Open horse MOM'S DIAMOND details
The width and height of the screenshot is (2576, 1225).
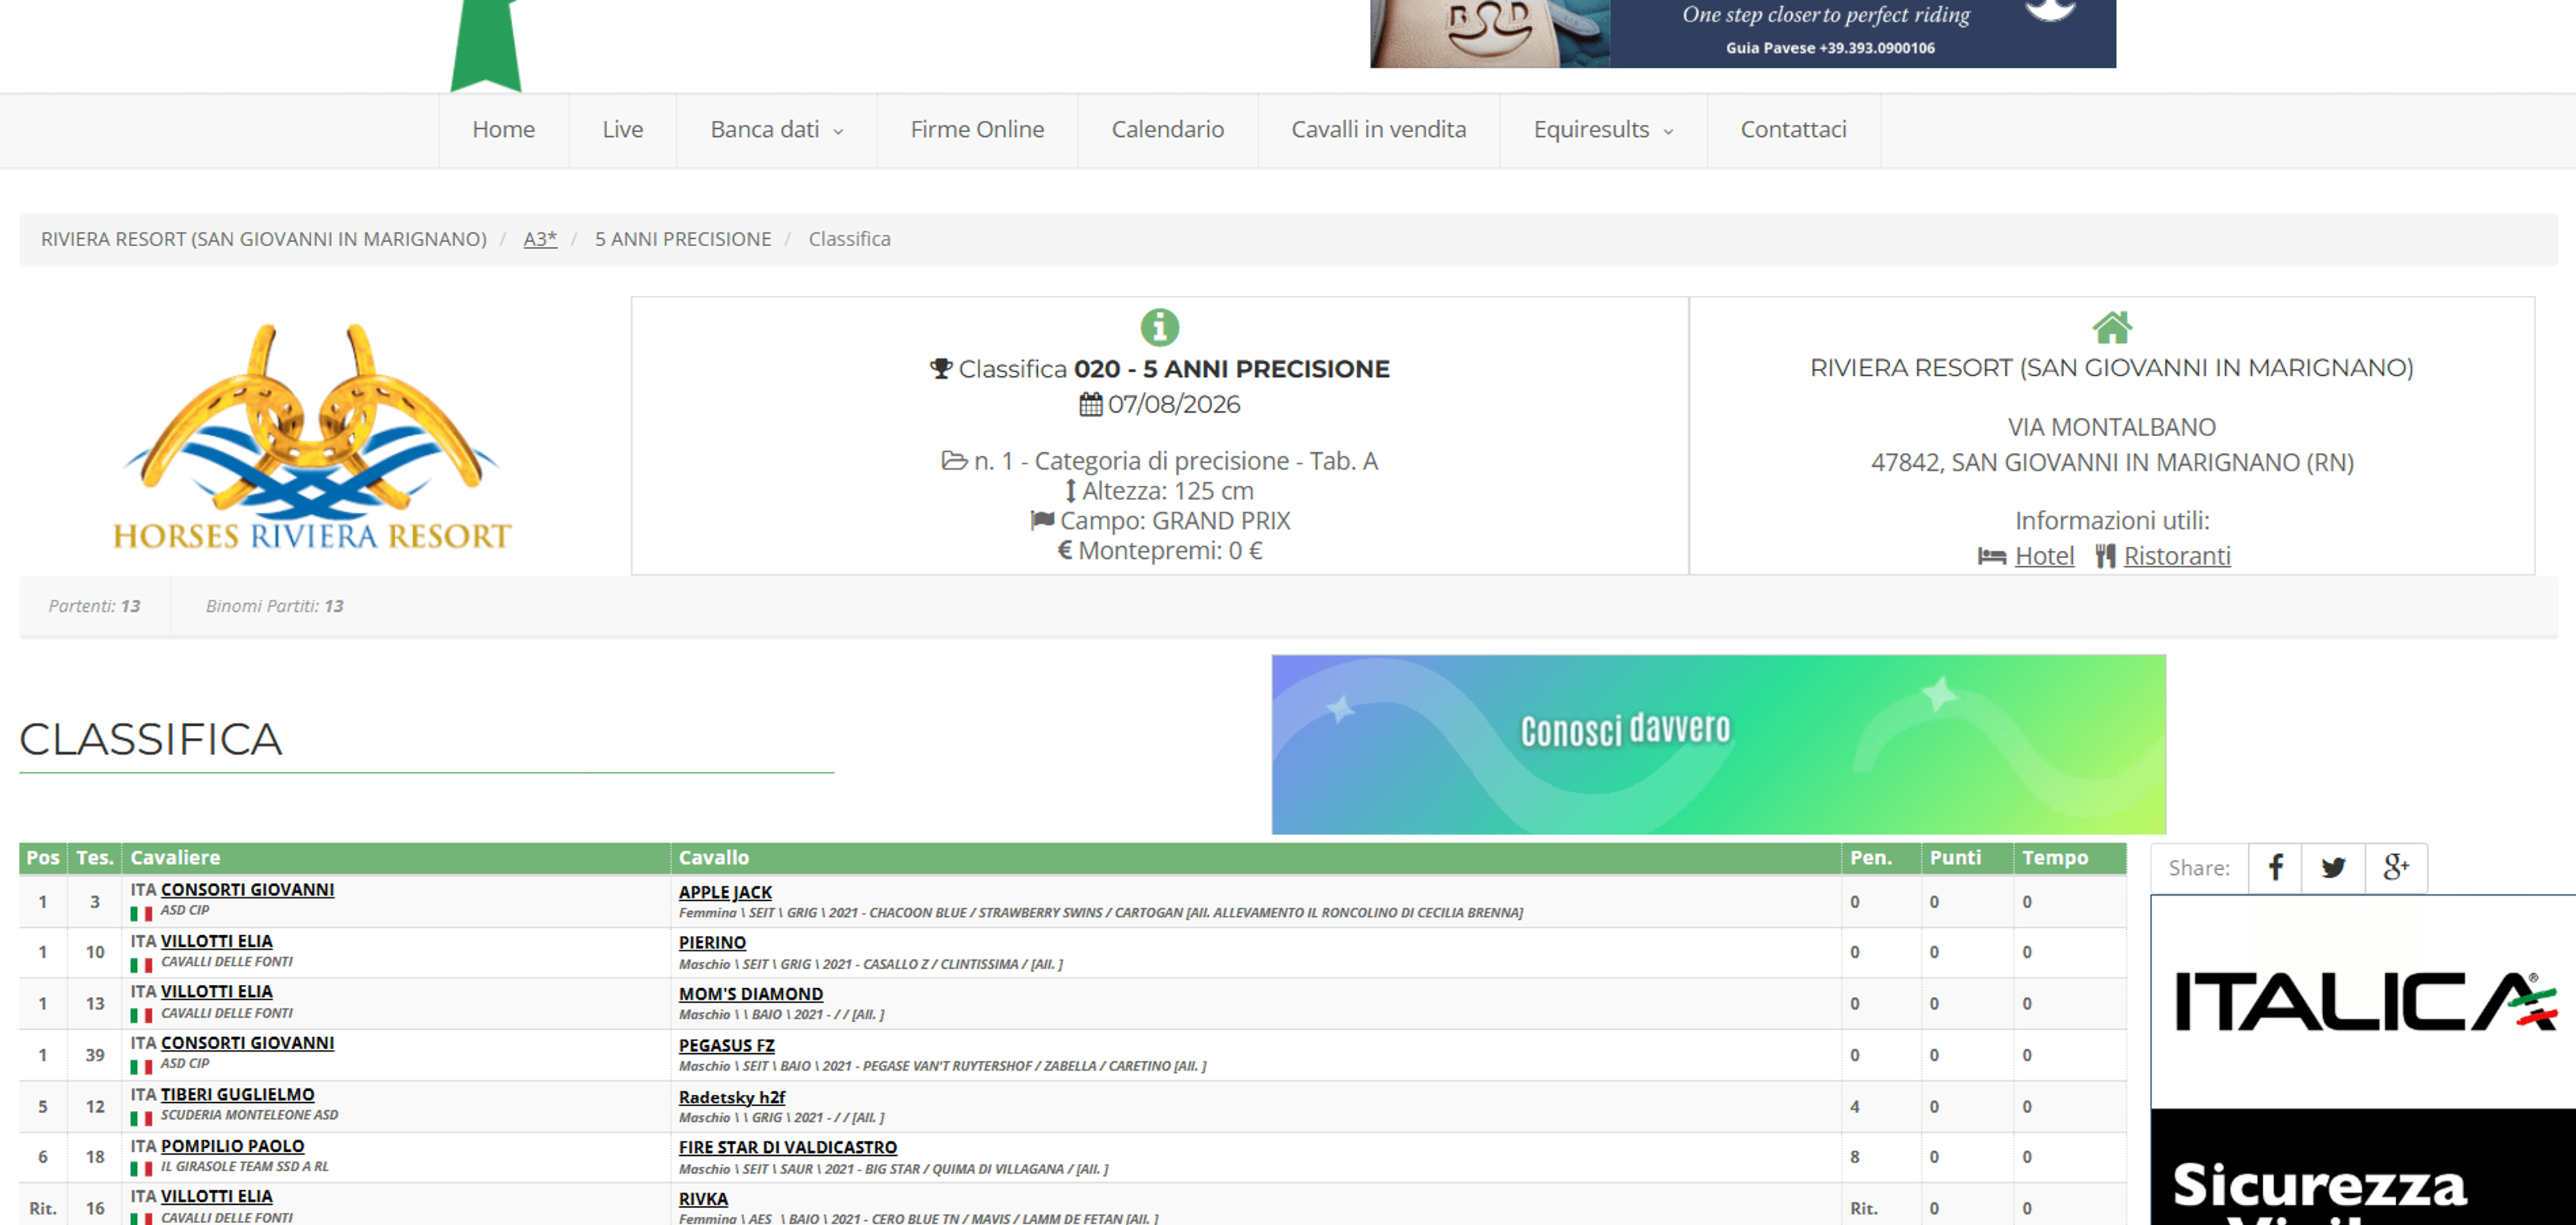click(751, 994)
